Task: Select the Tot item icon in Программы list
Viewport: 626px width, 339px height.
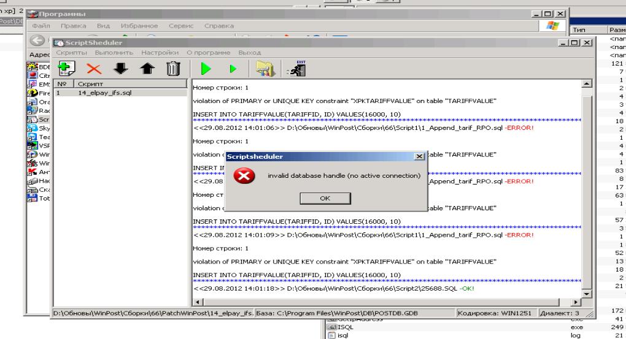Action: click(x=32, y=198)
